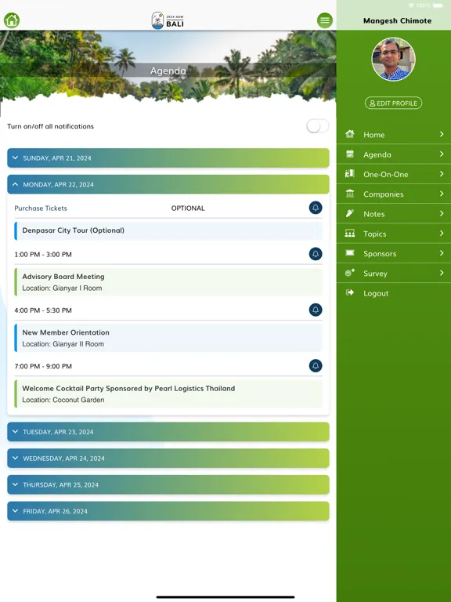Toggle all notifications switch
The height and width of the screenshot is (602, 451).
pos(318,126)
